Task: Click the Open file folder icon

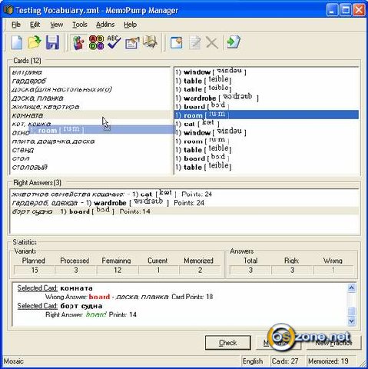Action: coord(35,42)
